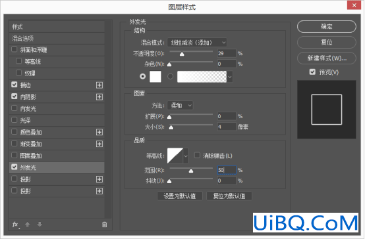Turn on the 光泽 checkbox
The height and width of the screenshot is (239, 365).
point(14,120)
